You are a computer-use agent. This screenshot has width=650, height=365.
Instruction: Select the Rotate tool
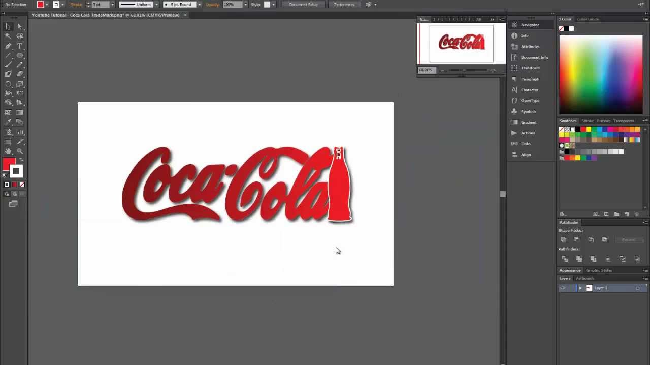coord(8,84)
